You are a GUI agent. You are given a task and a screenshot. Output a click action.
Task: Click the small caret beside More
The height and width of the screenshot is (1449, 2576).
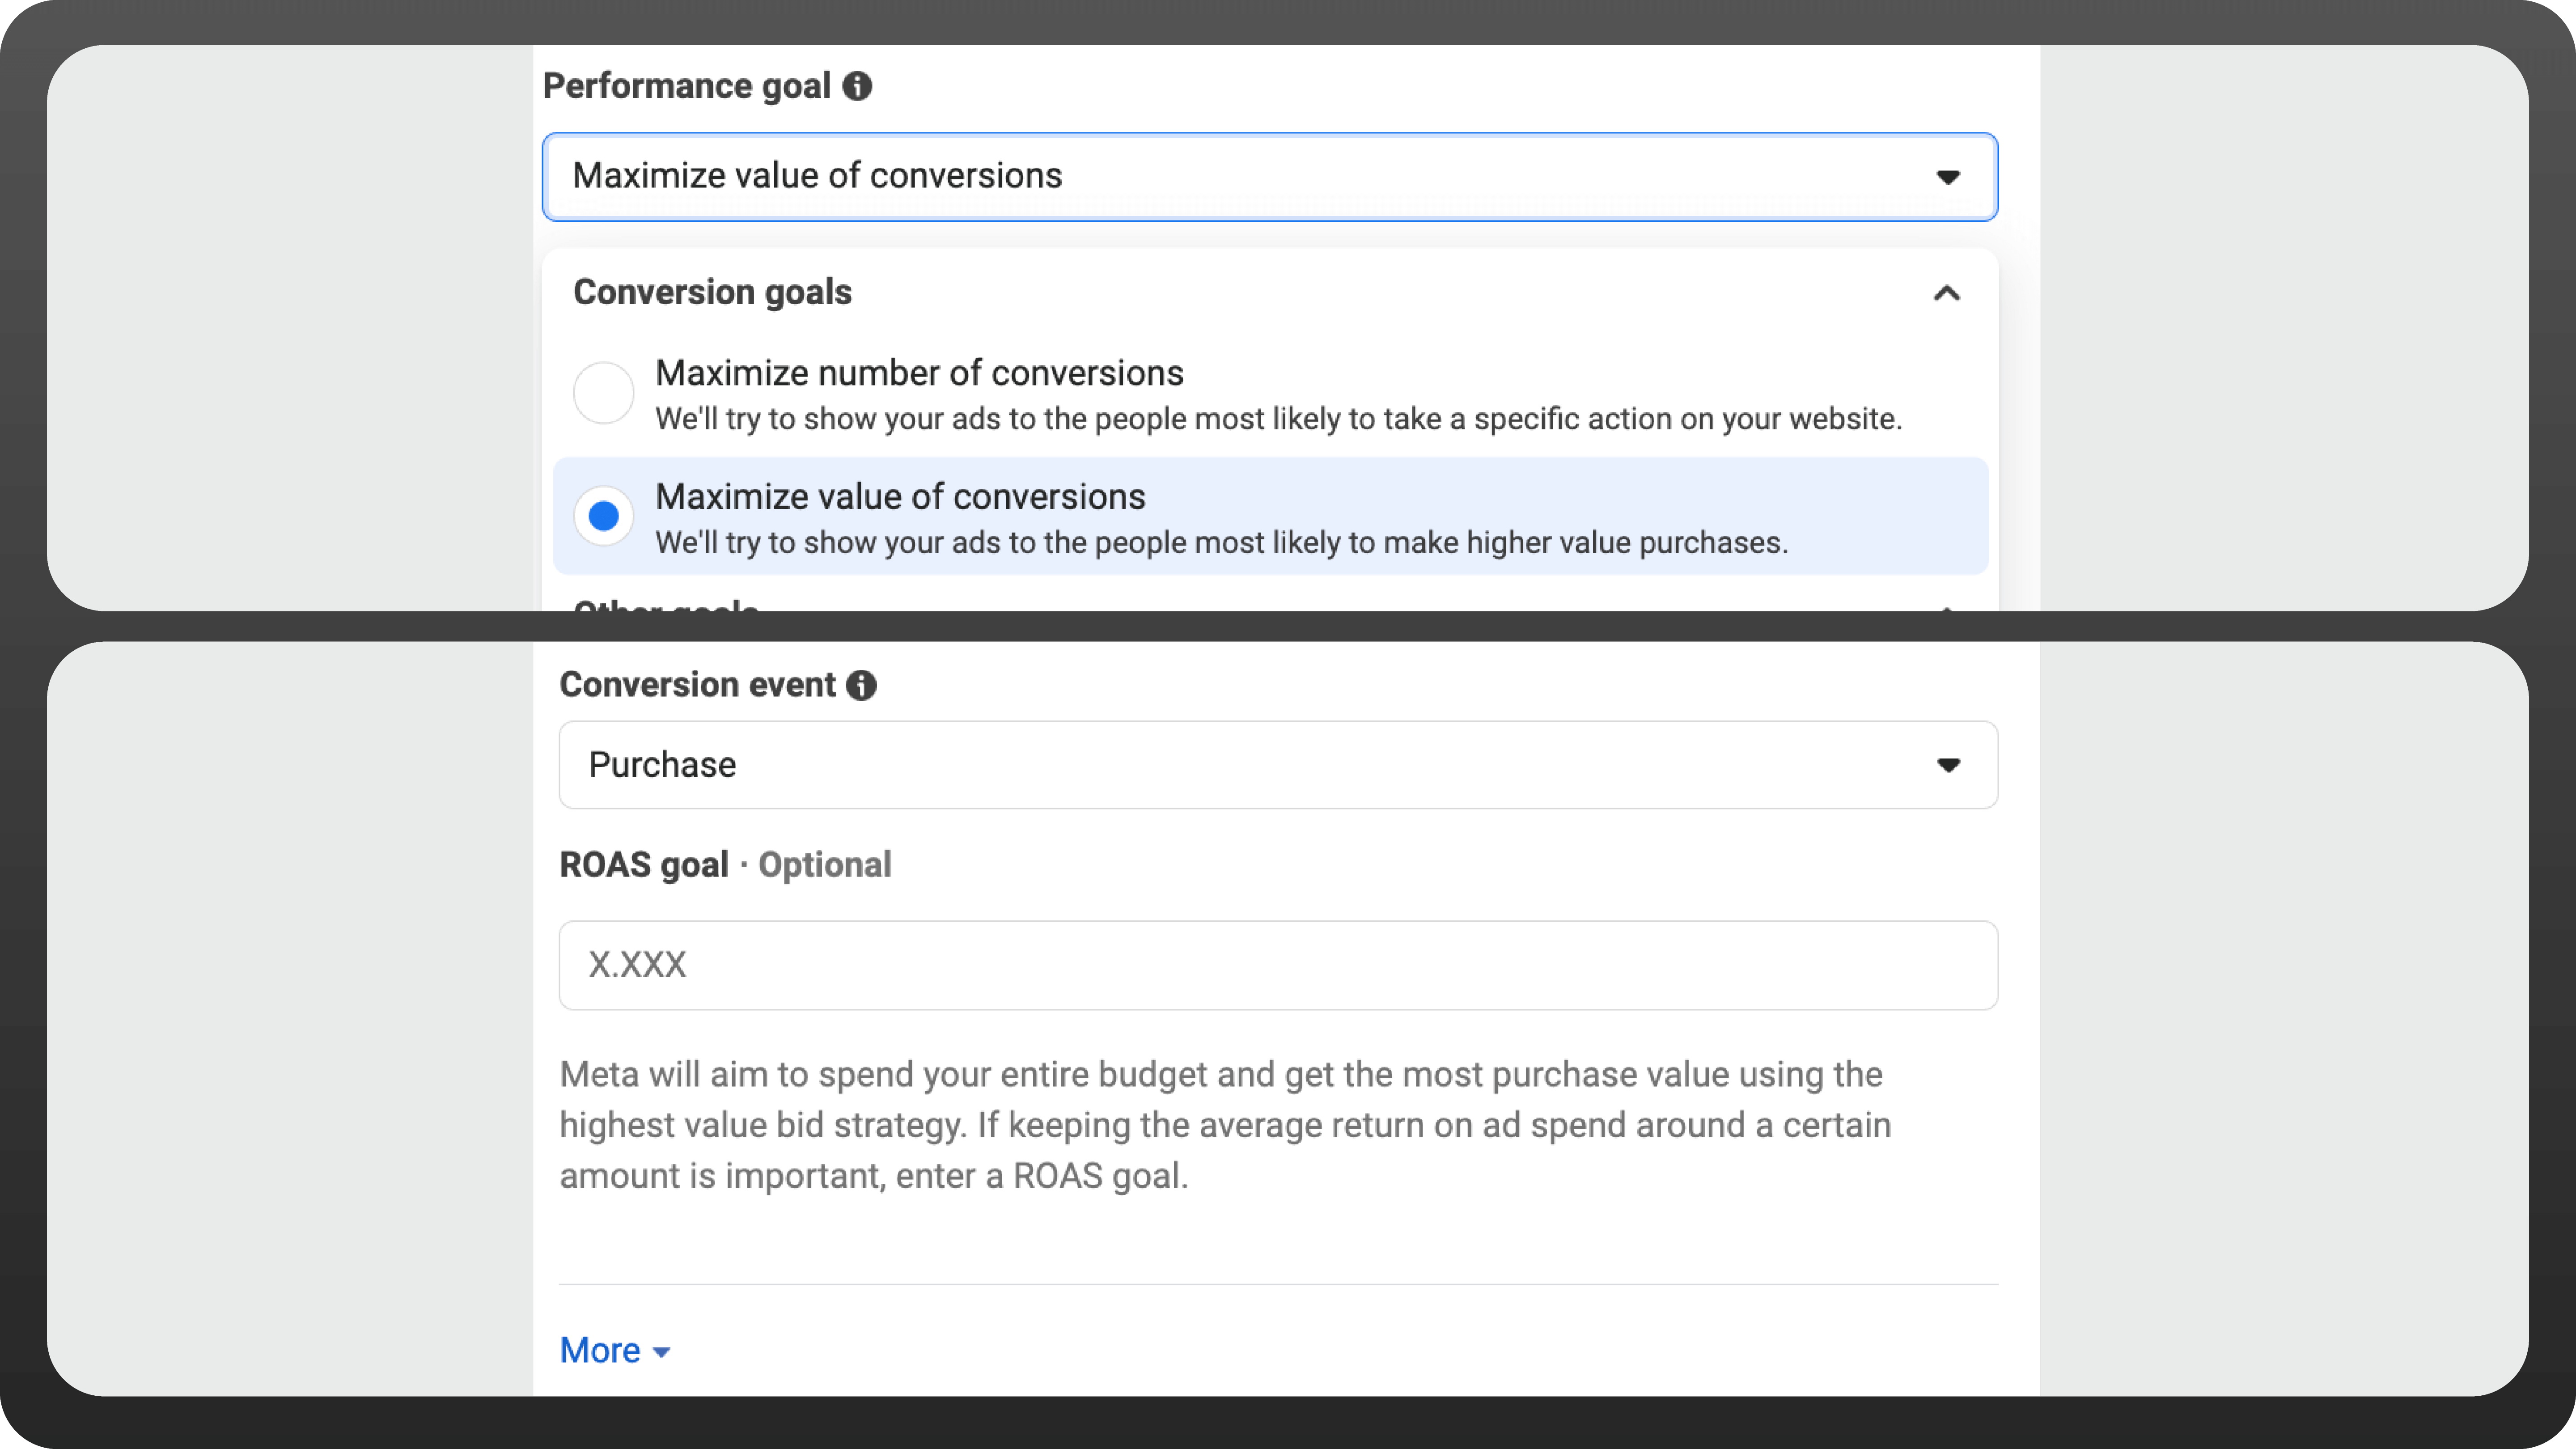(x=661, y=1352)
